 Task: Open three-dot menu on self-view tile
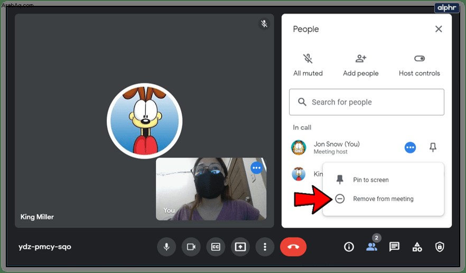(x=256, y=168)
